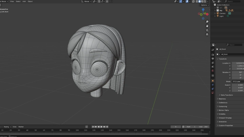Click the viewport zoom magnifier icon
Viewport: 244px width, 137px height.
pyautogui.click(x=207, y=22)
